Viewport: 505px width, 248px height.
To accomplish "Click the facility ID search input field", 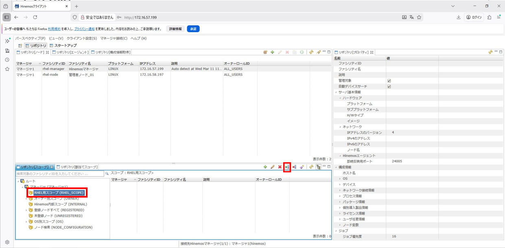I will click(60, 174).
